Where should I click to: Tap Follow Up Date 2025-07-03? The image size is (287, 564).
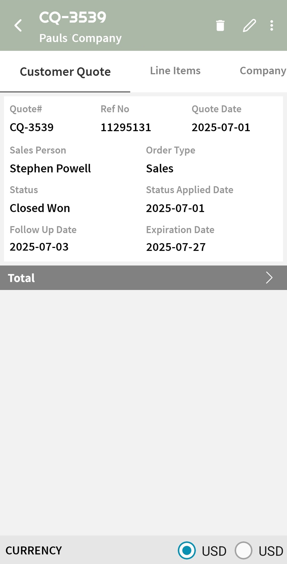coord(39,247)
